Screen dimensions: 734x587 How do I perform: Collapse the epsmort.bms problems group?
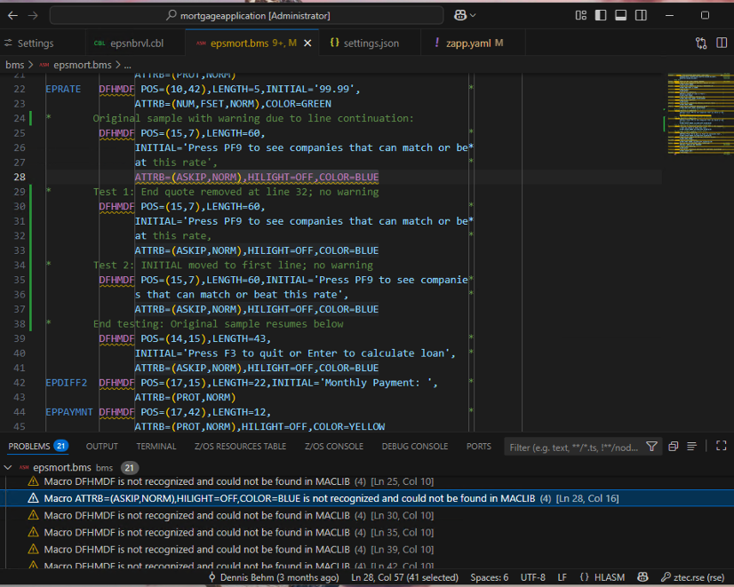point(9,467)
